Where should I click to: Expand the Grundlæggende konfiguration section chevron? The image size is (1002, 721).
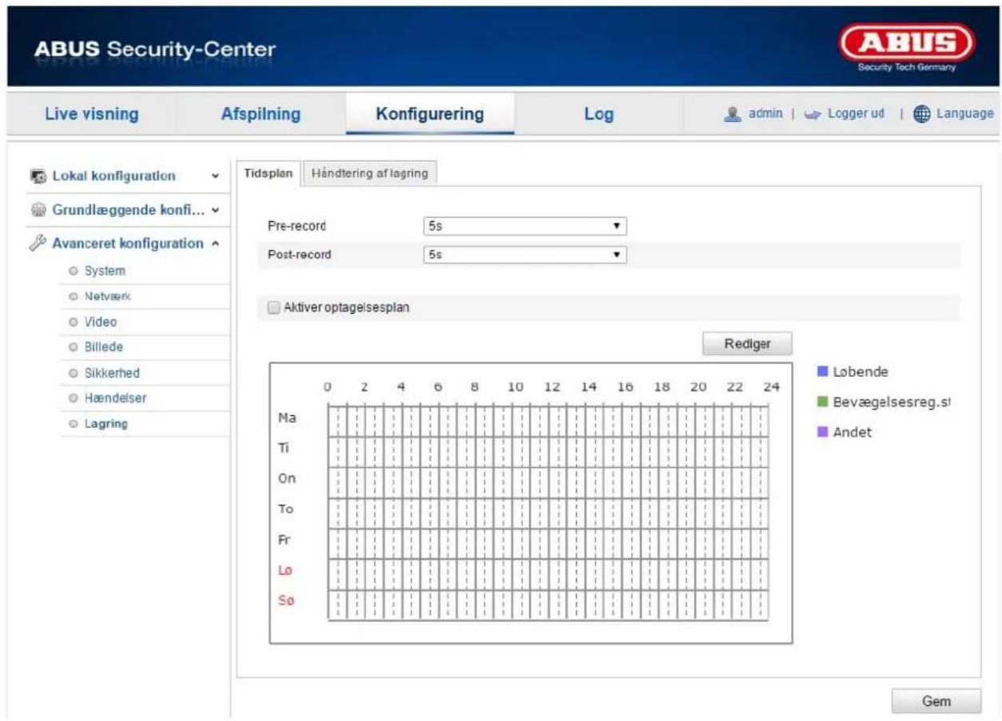[214, 210]
